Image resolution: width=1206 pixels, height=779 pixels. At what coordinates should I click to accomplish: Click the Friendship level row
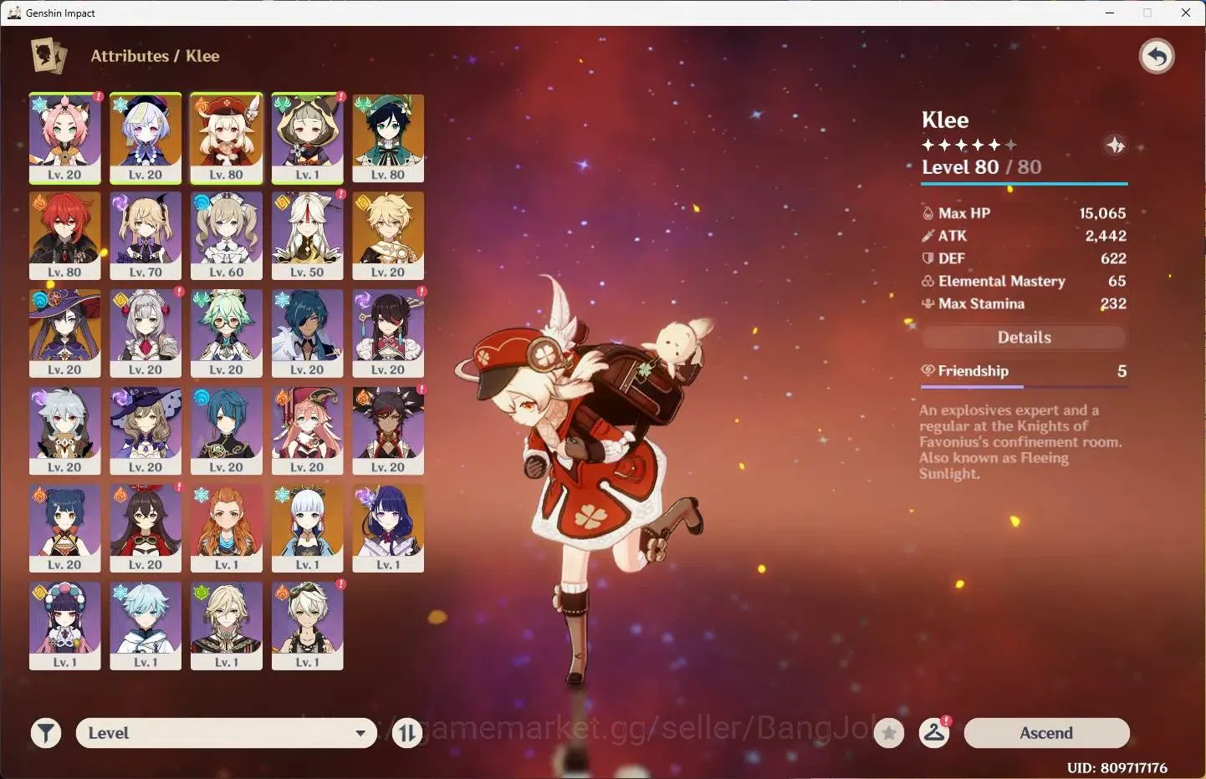coord(1024,370)
